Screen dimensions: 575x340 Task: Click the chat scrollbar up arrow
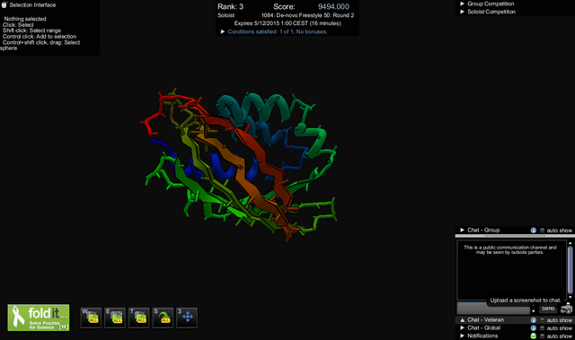[570, 243]
